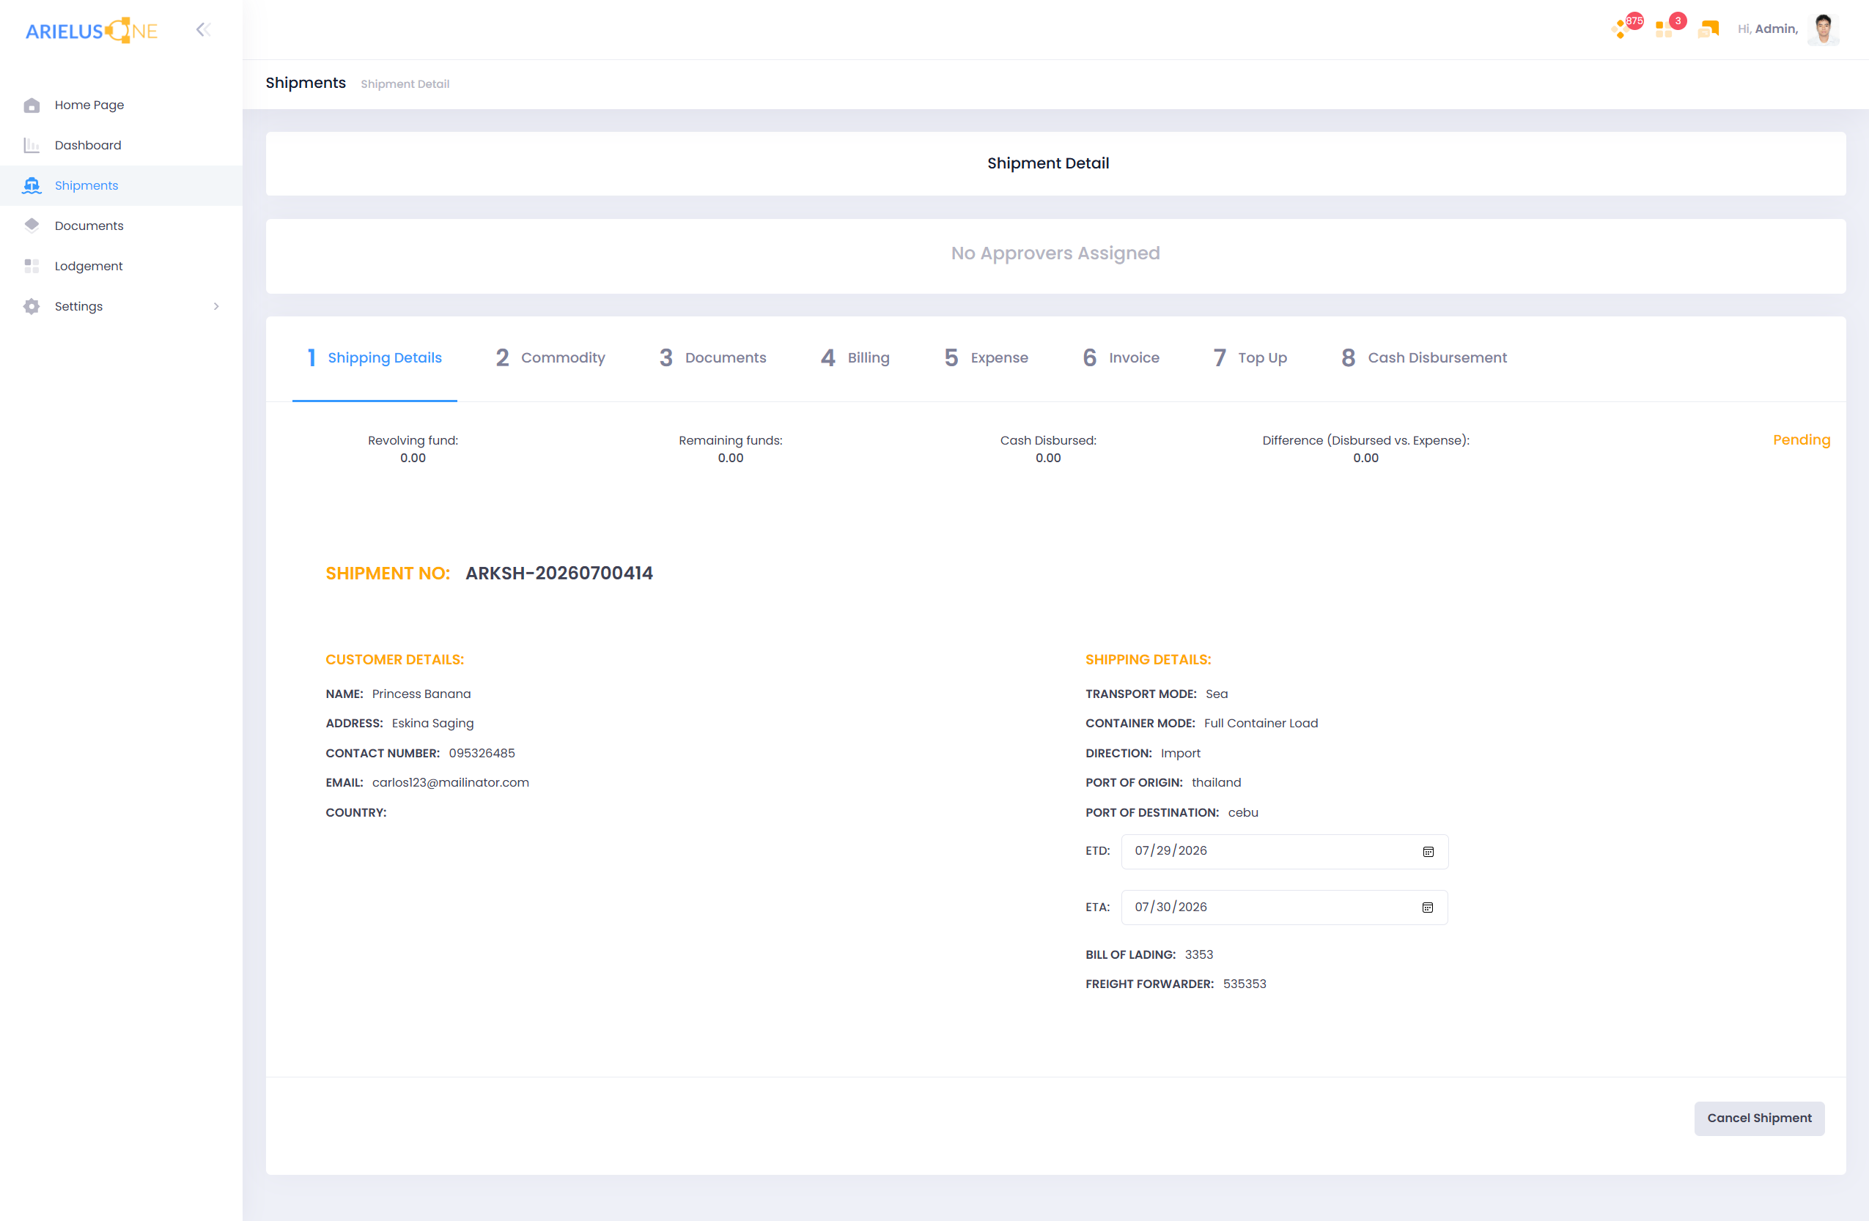Open Home Page in sidebar

[x=121, y=105]
